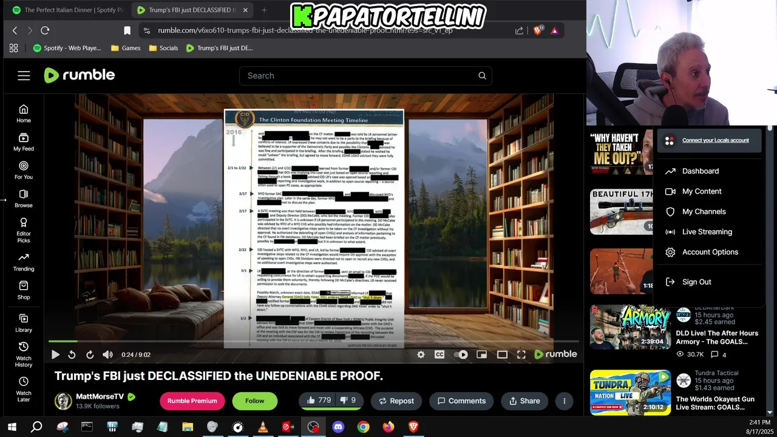
Task: Toggle the autoplay switch in player
Action: (x=461, y=354)
